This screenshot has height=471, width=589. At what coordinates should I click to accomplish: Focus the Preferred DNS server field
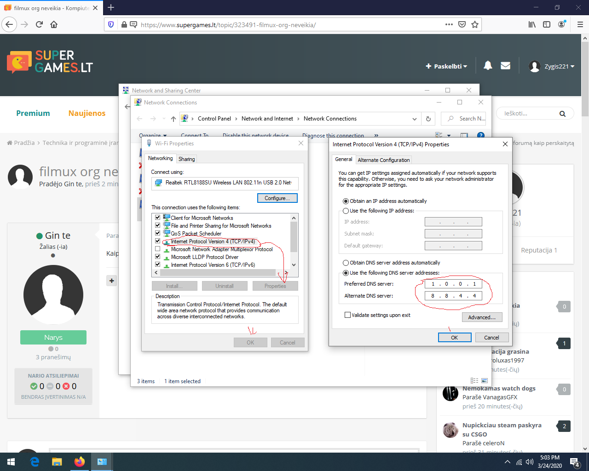point(453,284)
